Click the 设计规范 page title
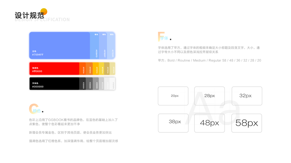The image size is (291, 163). [x=29, y=15]
